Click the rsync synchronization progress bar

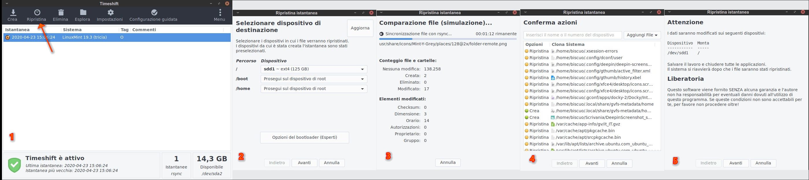pyautogui.click(x=448, y=39)
